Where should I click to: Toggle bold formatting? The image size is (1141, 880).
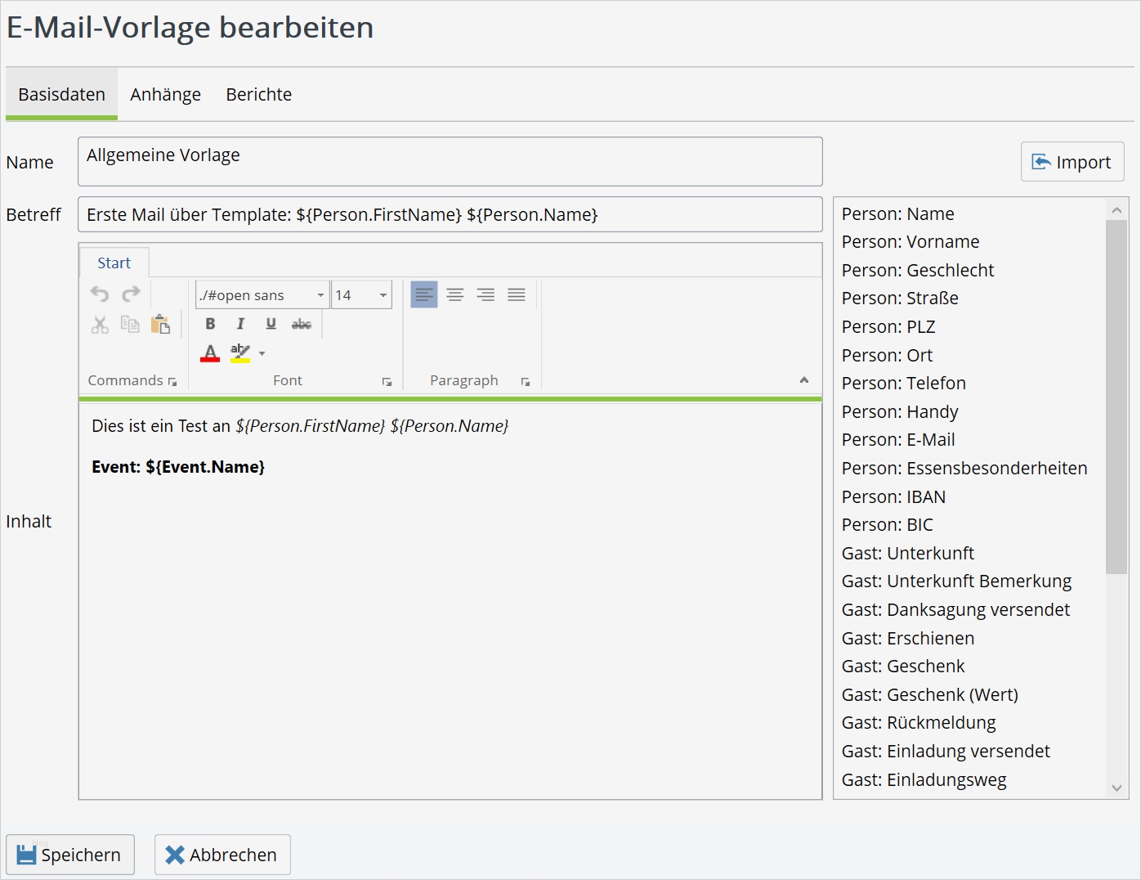210,324
